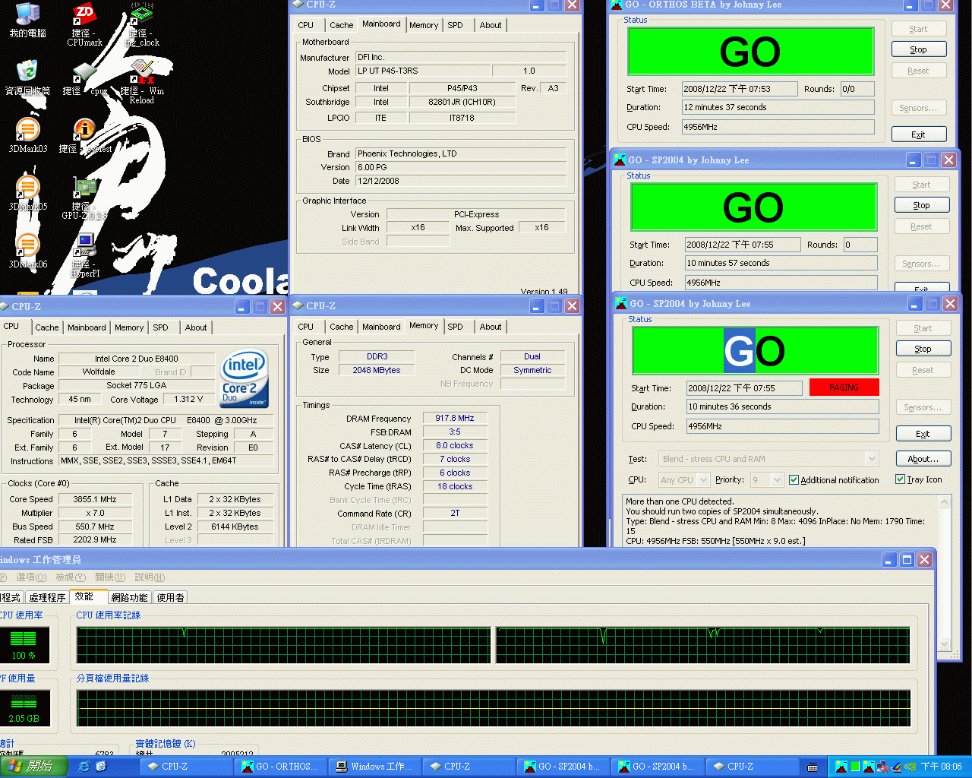972x778 pixels.
Task: Open the Any CPU dropdown
Action: (703, 480)
